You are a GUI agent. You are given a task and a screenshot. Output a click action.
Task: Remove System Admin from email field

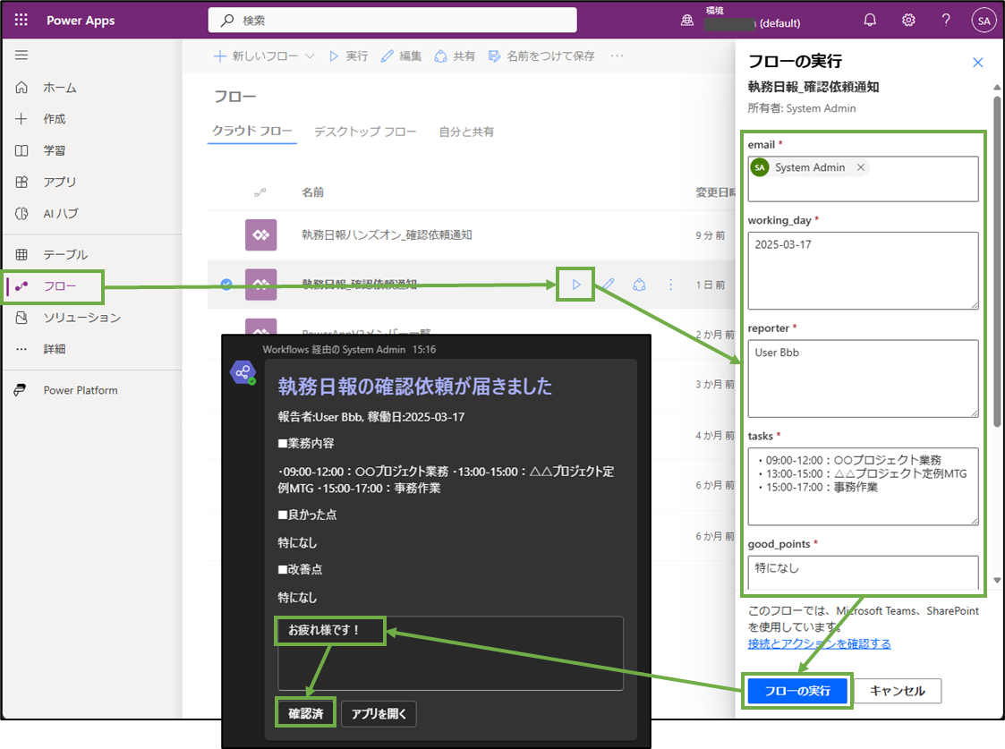pyautogui.click(x=861, y=167)
